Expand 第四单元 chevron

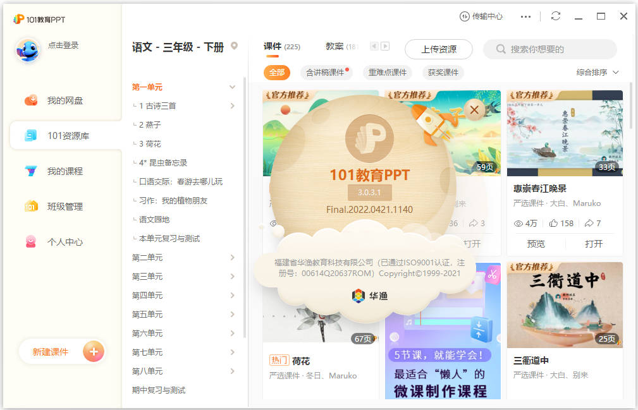click(x=232, y=296)
